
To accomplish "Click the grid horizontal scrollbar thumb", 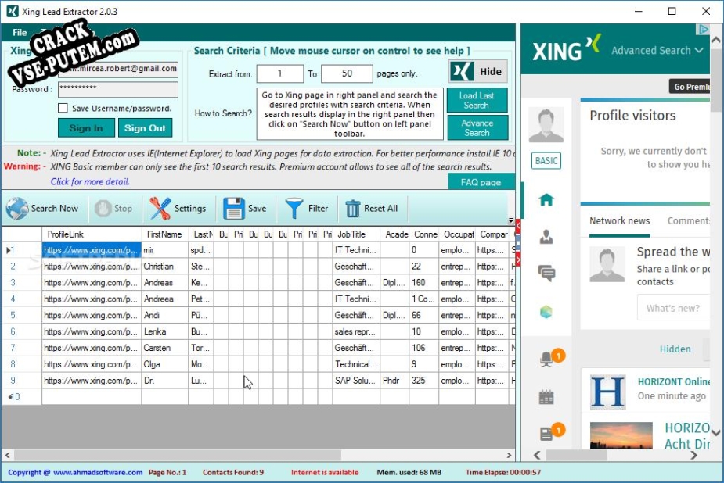I will (178, 456).
